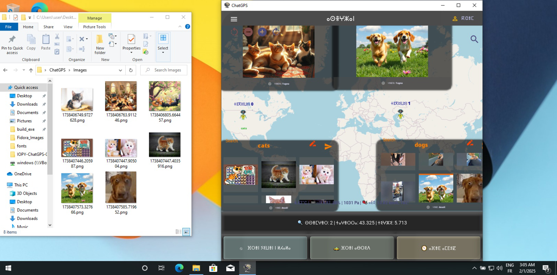
Task: Click the compass icon right button in ChatGPS
Action: 438,248
